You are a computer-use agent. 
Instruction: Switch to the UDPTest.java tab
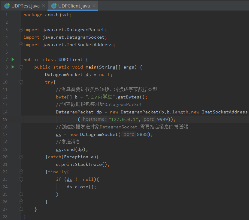pos(26,6)
